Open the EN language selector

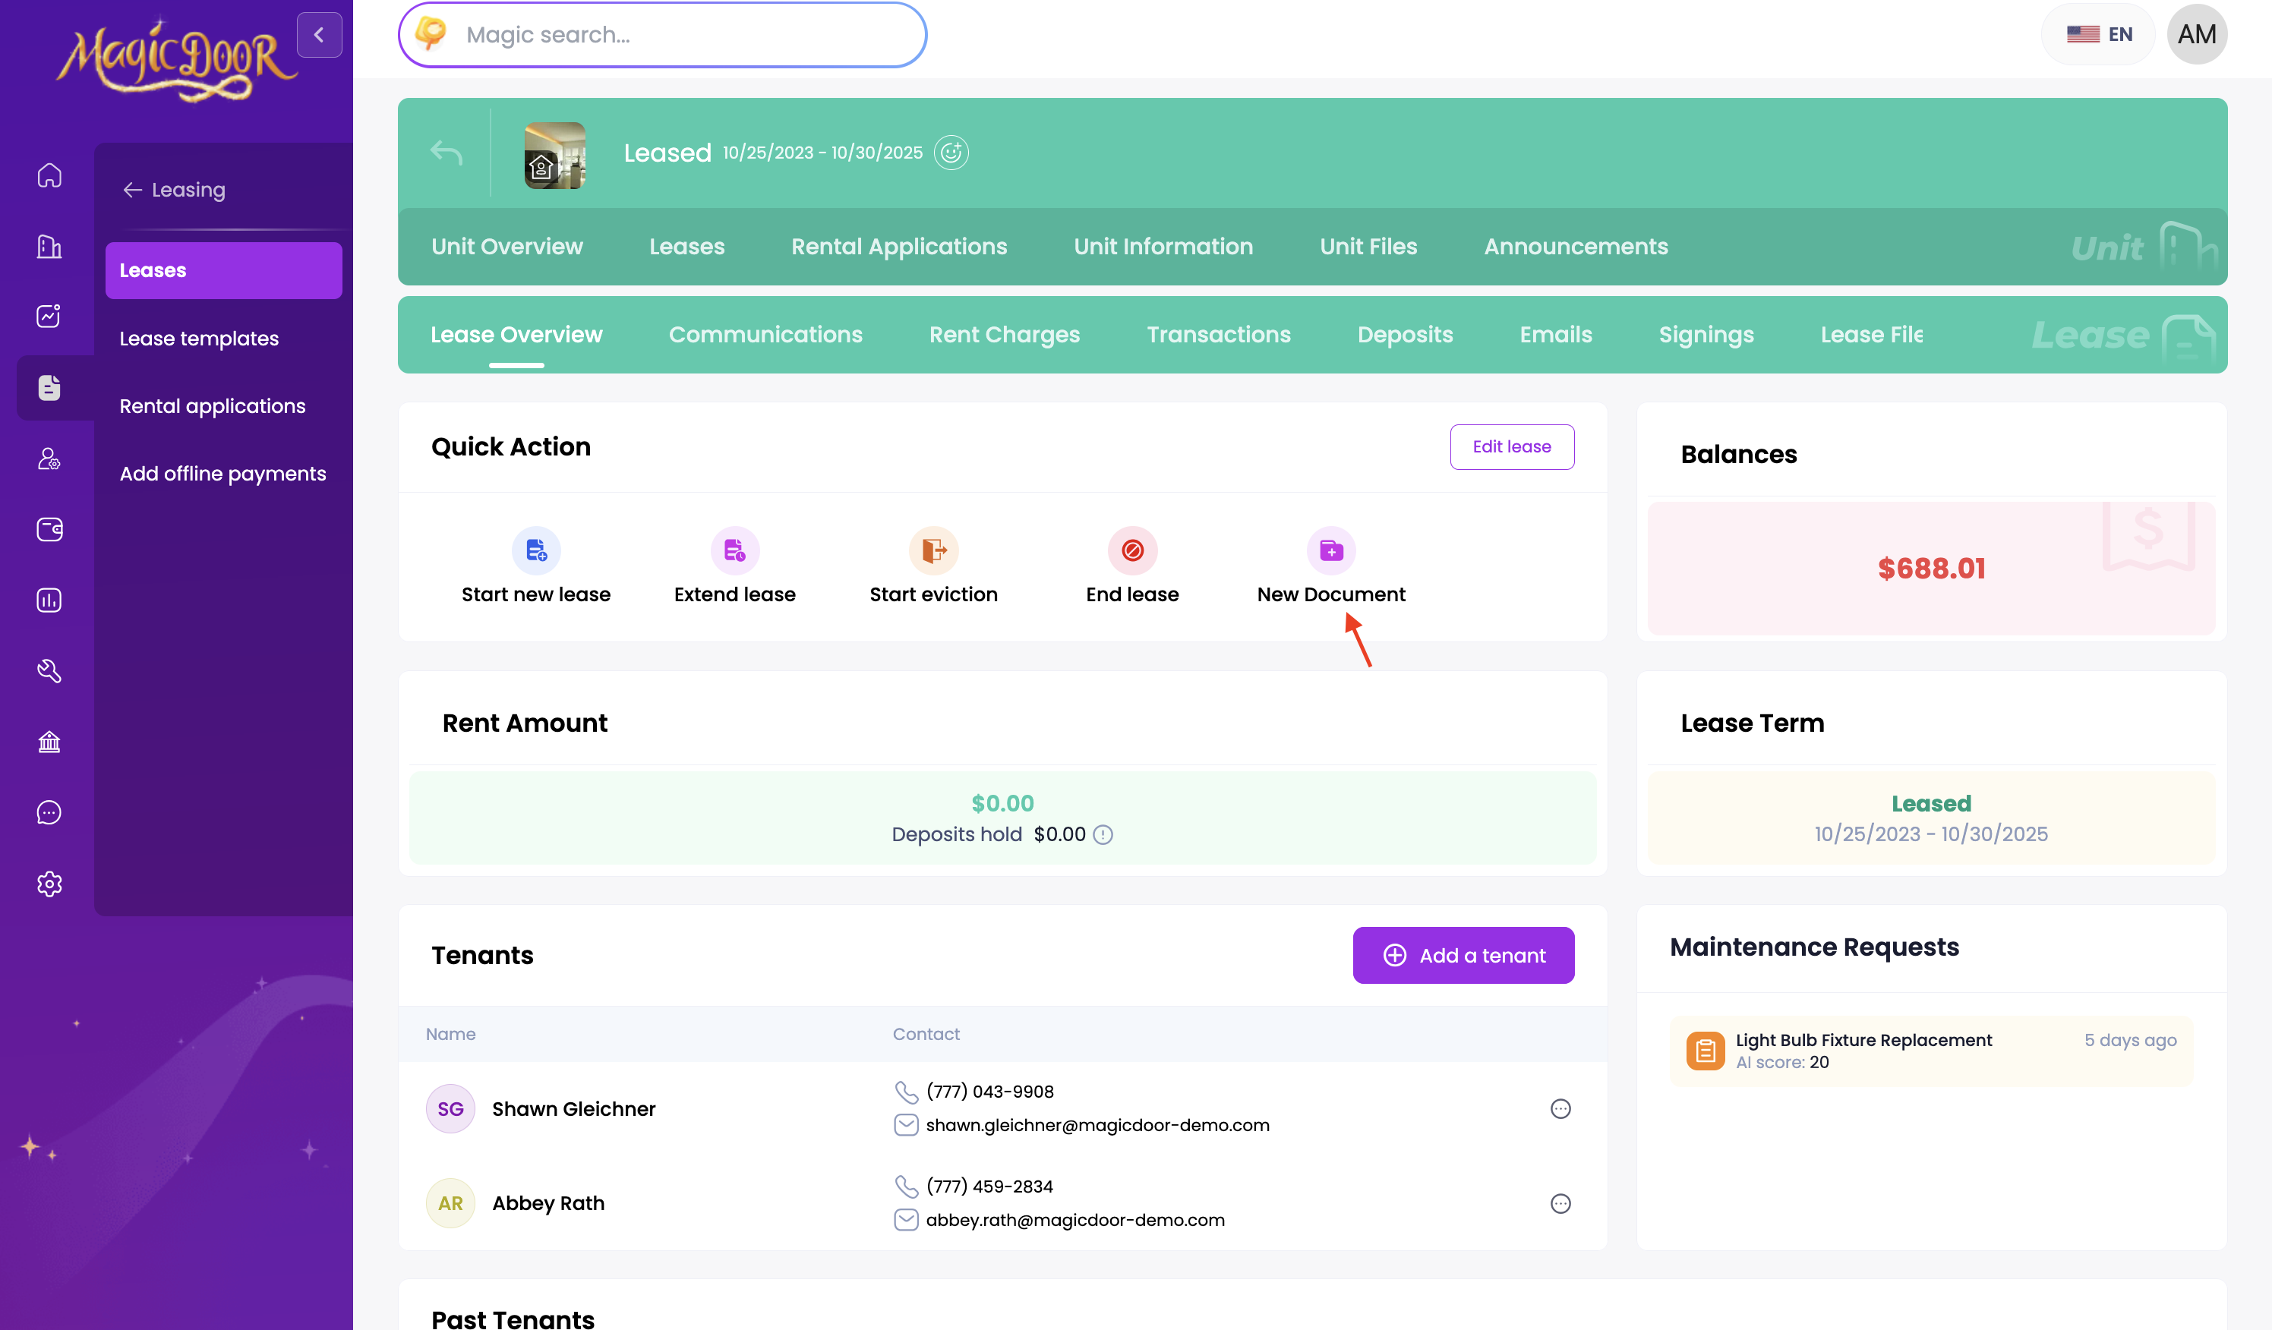tap(2098, 34)
